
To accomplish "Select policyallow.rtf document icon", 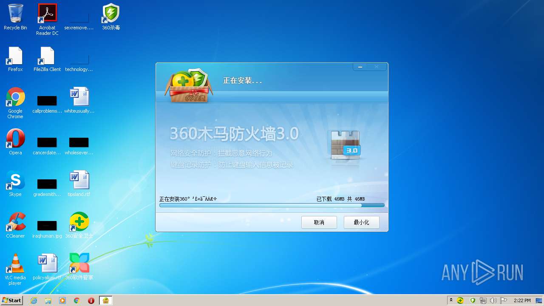I will pos(47,267).
